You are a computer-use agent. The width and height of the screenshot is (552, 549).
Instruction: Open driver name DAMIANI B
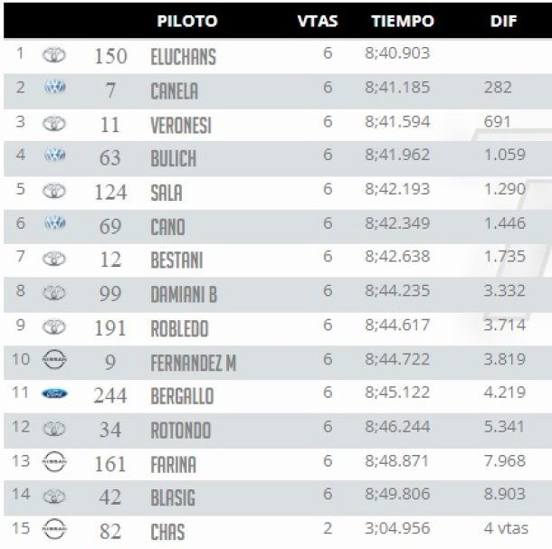coord(184,294)
